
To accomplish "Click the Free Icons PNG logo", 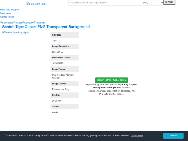I will [36, 4].
